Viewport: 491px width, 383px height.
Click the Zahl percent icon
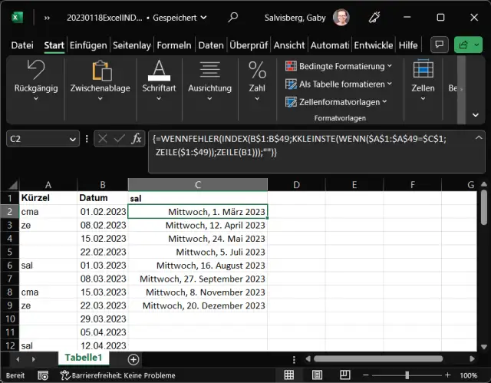(x=257, y=71)
